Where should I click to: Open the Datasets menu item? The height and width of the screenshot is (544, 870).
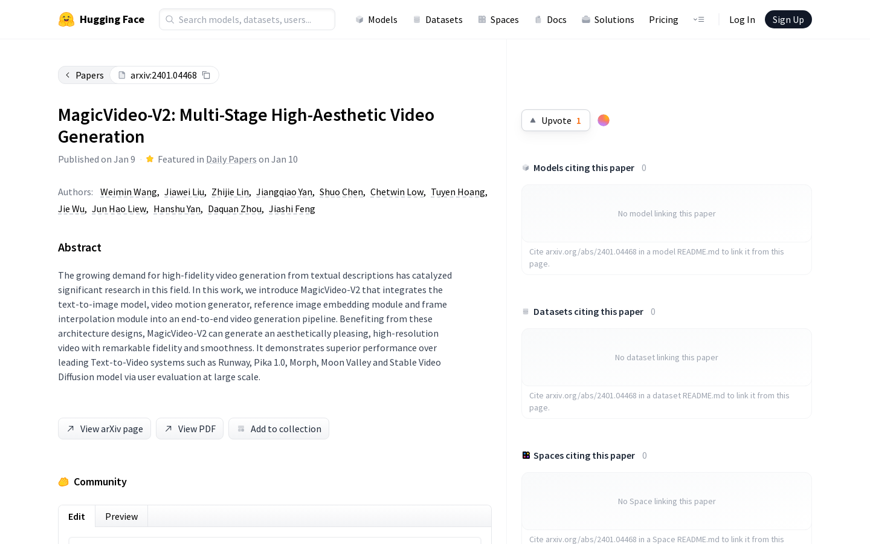coord(438,19)
